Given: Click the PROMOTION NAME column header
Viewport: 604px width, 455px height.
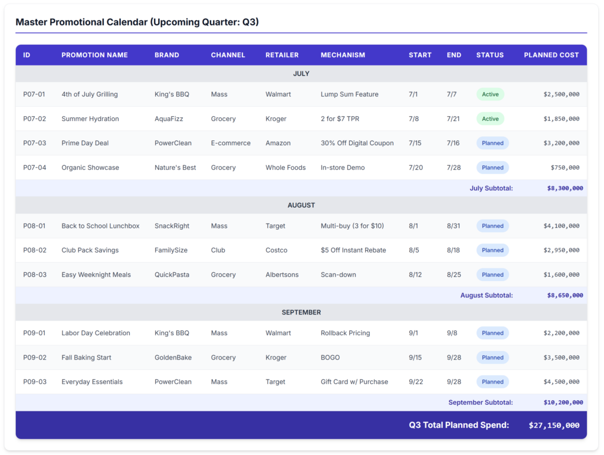Looking at the screenshot, I should [x=94, y=55].
